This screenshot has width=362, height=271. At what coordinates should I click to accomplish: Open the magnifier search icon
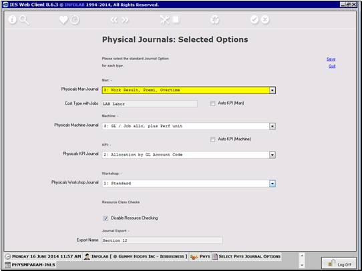tap(24, 20)
